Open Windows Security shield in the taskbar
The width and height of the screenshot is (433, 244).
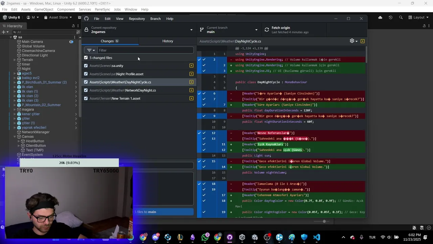coord(304,237)
